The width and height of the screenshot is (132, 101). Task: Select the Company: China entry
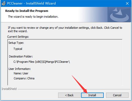pyautogui.click(x=24, y=78)
